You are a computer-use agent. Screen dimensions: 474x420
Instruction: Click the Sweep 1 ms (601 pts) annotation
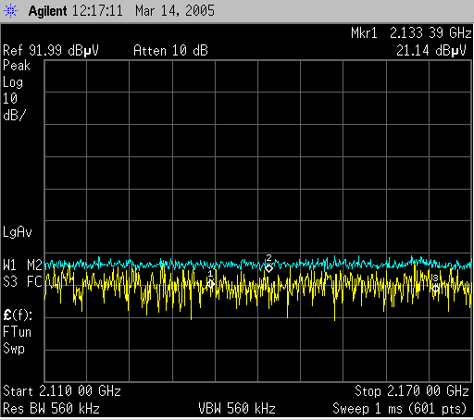(x=400, y=409)
